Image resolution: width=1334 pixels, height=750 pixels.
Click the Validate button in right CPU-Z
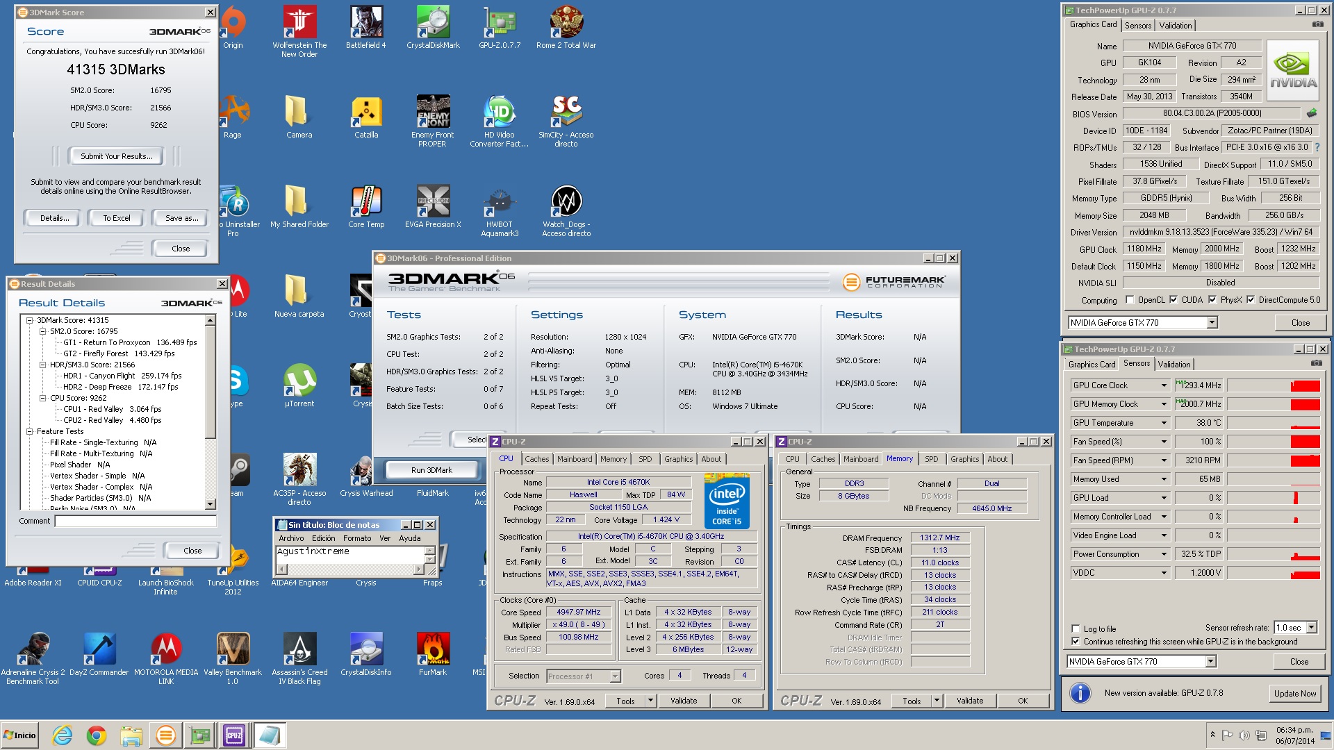969,701
